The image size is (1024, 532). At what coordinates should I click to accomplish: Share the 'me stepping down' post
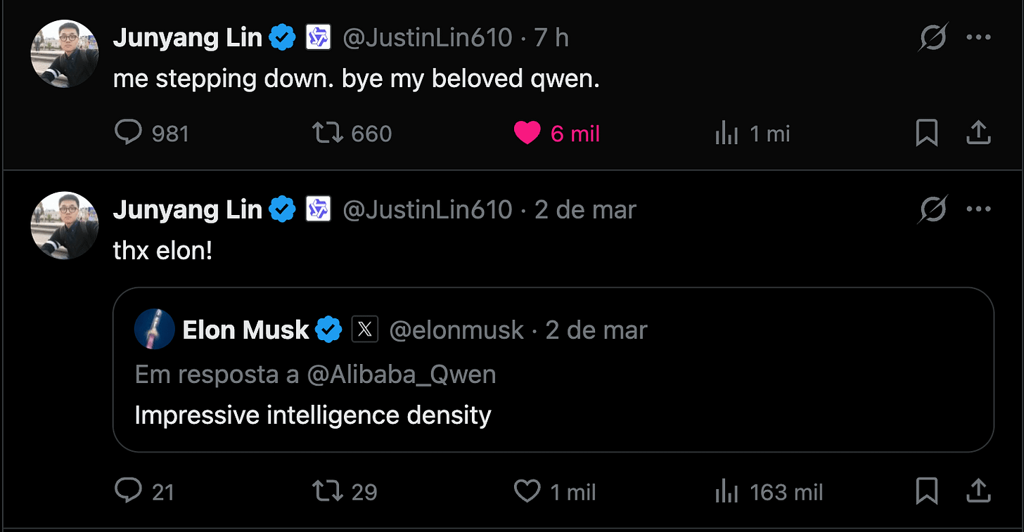978,133
